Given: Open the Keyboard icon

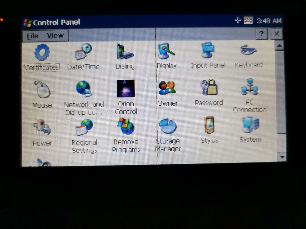Looking at the screenshot, I should pos(248,50).
